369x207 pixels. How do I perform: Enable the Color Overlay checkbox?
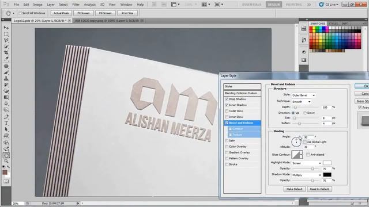(227, 147)
